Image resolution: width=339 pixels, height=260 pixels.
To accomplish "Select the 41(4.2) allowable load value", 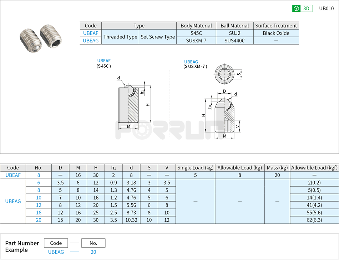I will (x=314, y=205).
